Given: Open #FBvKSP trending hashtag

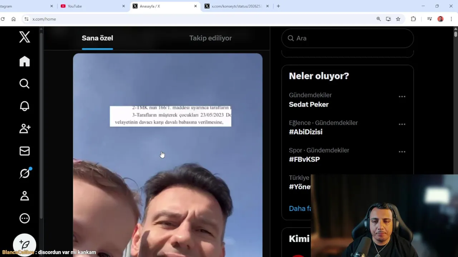Looking at the screenshot, I should click(x=304, y=159).
